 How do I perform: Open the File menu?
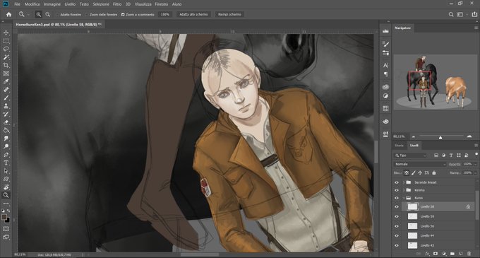tap(17, 4)
